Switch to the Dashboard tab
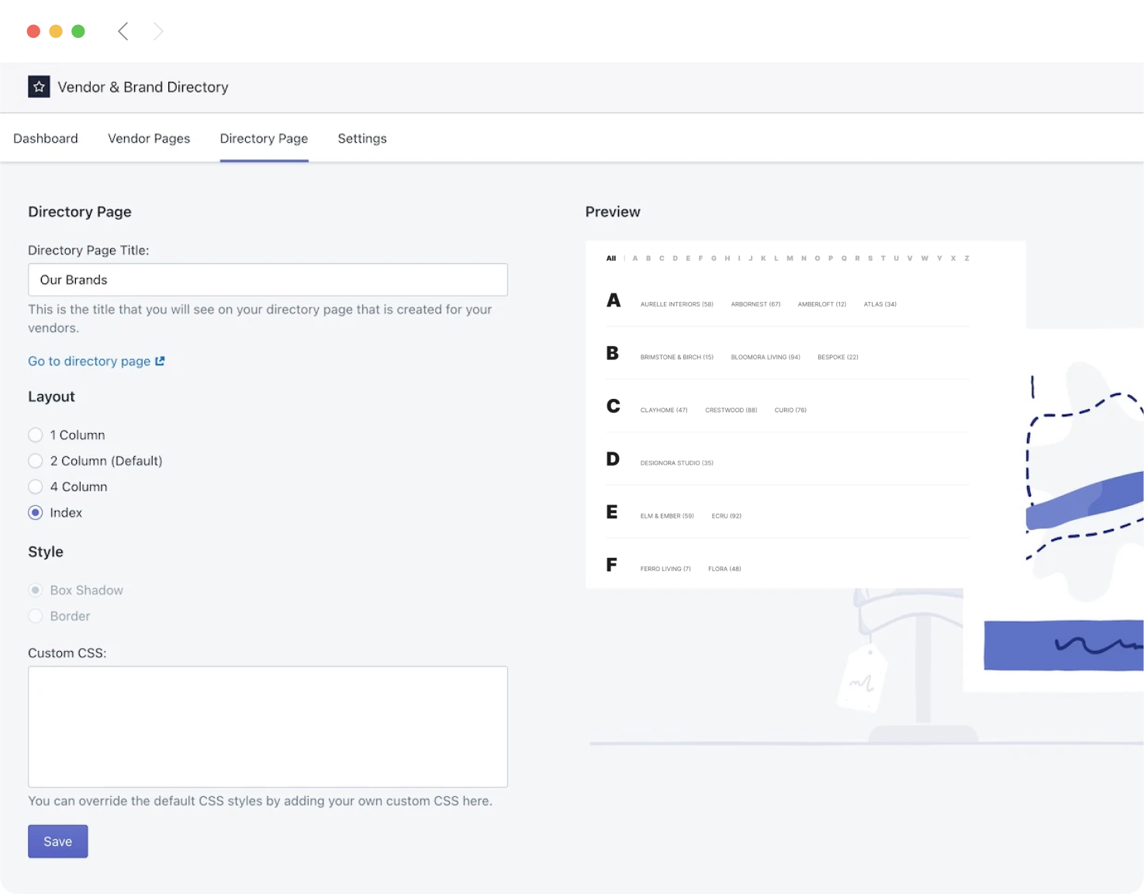This screenshot has width=1144, height=894. click(x=46, y=138)
